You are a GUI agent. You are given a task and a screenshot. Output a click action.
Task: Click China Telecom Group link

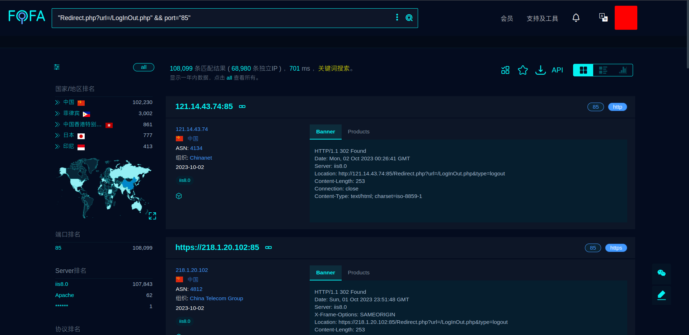click(216, 298)
